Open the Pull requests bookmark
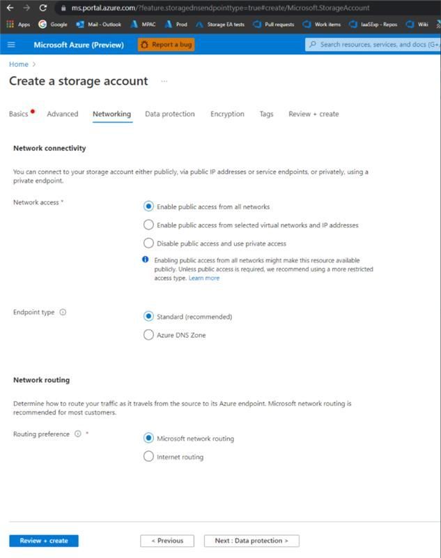 (274, 24)
